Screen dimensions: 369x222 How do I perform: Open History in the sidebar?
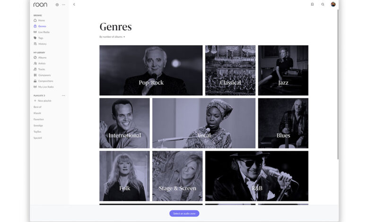[x=40, y=44]
